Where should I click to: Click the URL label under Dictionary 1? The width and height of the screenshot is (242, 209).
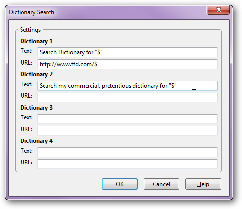pyautogui.click(x=26, y=63)
